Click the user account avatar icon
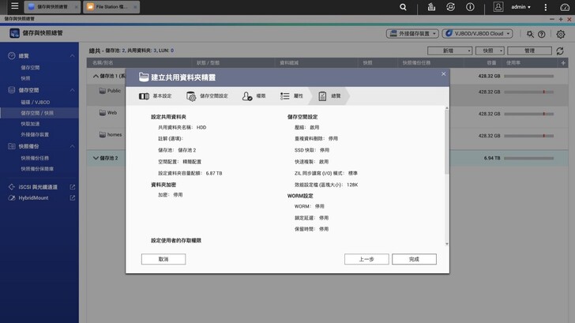Image resolution: width=575 pixels, height=323 pixels. click(498, 7)
